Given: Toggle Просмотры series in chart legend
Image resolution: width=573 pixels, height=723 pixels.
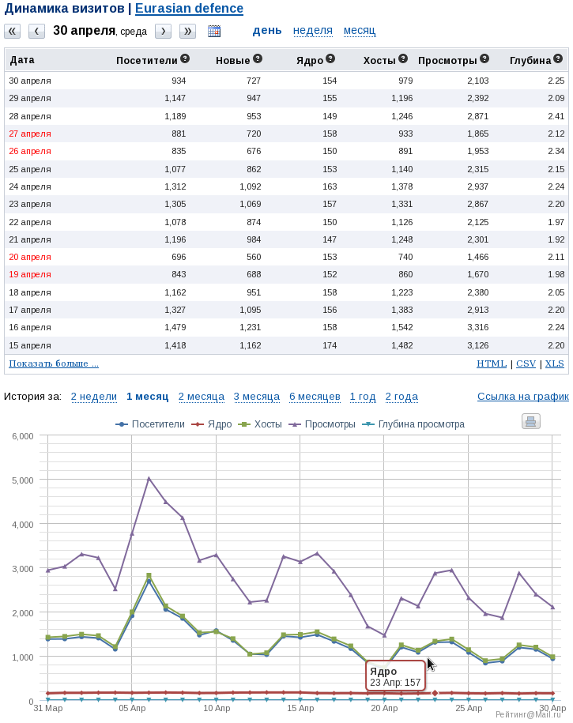Looking at the screenshot, I should 322,424.
